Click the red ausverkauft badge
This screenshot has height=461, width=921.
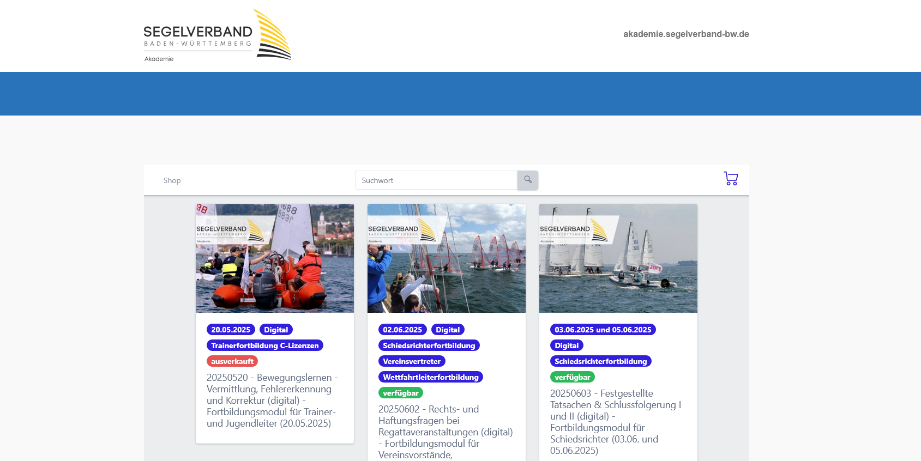(232, 361)
